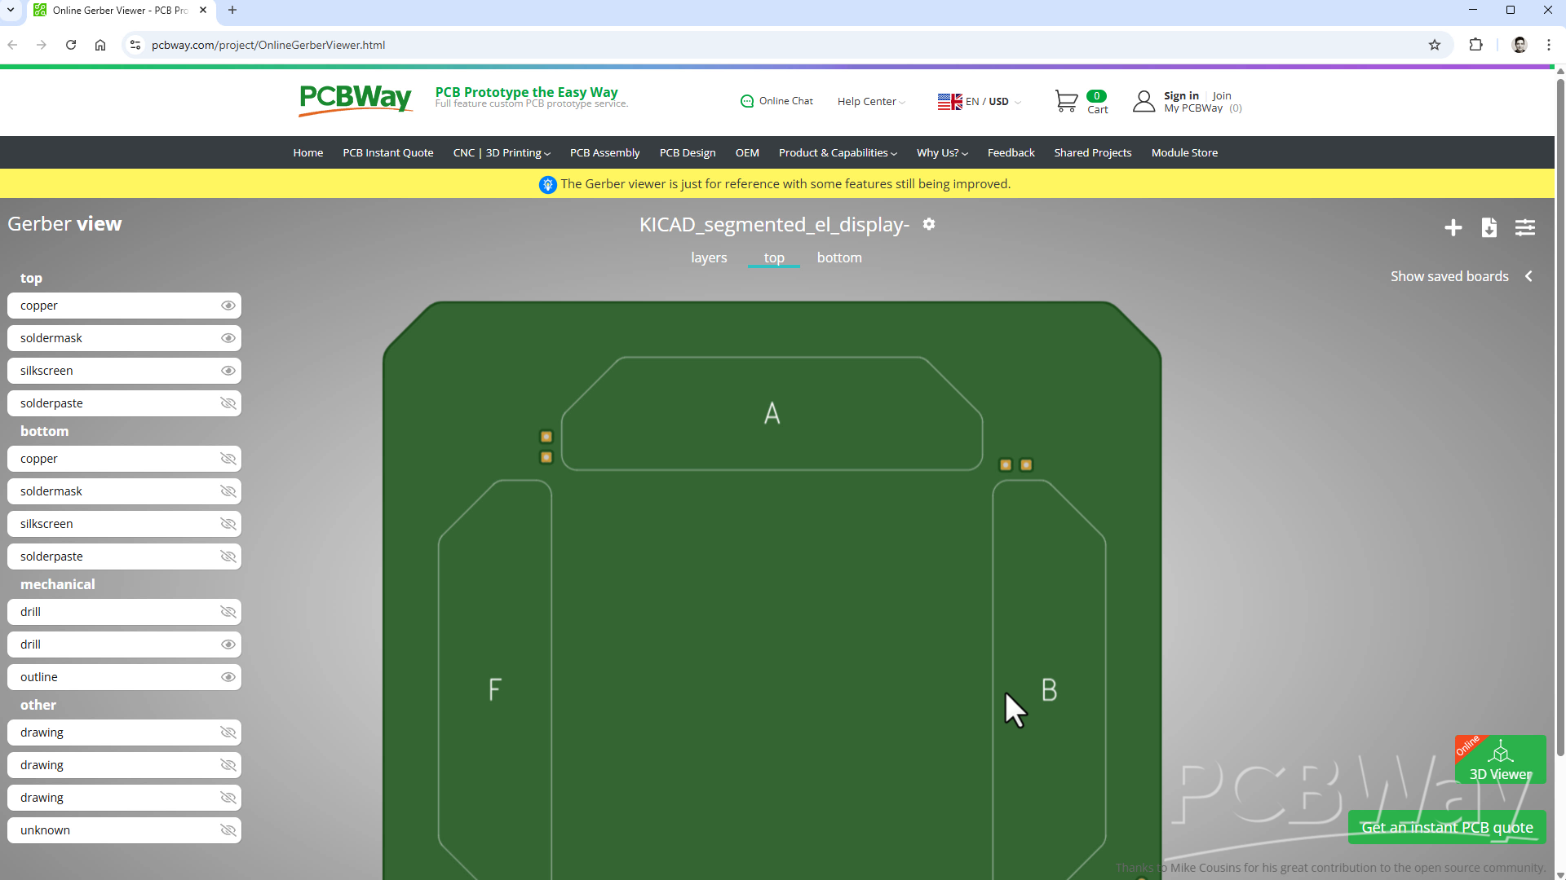Switch to the layers view tab

(x=708, y=257)
